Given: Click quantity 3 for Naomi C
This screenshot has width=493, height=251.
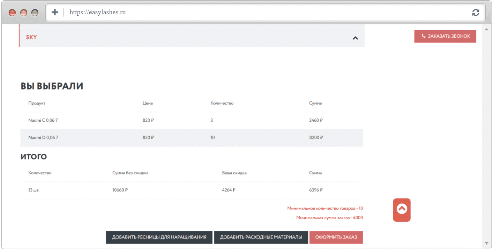Looking at the screenshot, I should (211, 120).
